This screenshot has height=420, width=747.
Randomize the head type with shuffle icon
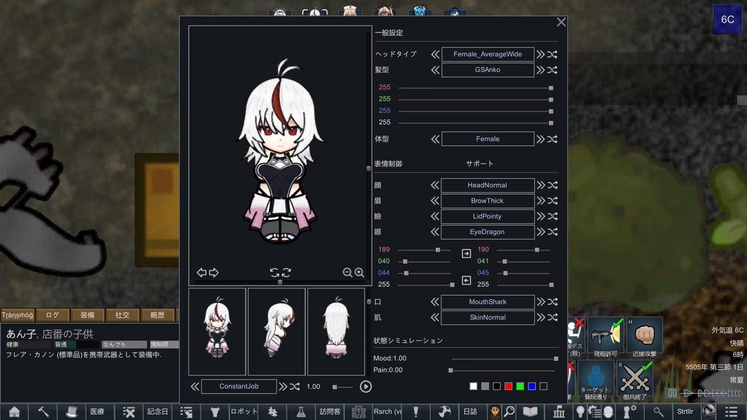[552, 54]
